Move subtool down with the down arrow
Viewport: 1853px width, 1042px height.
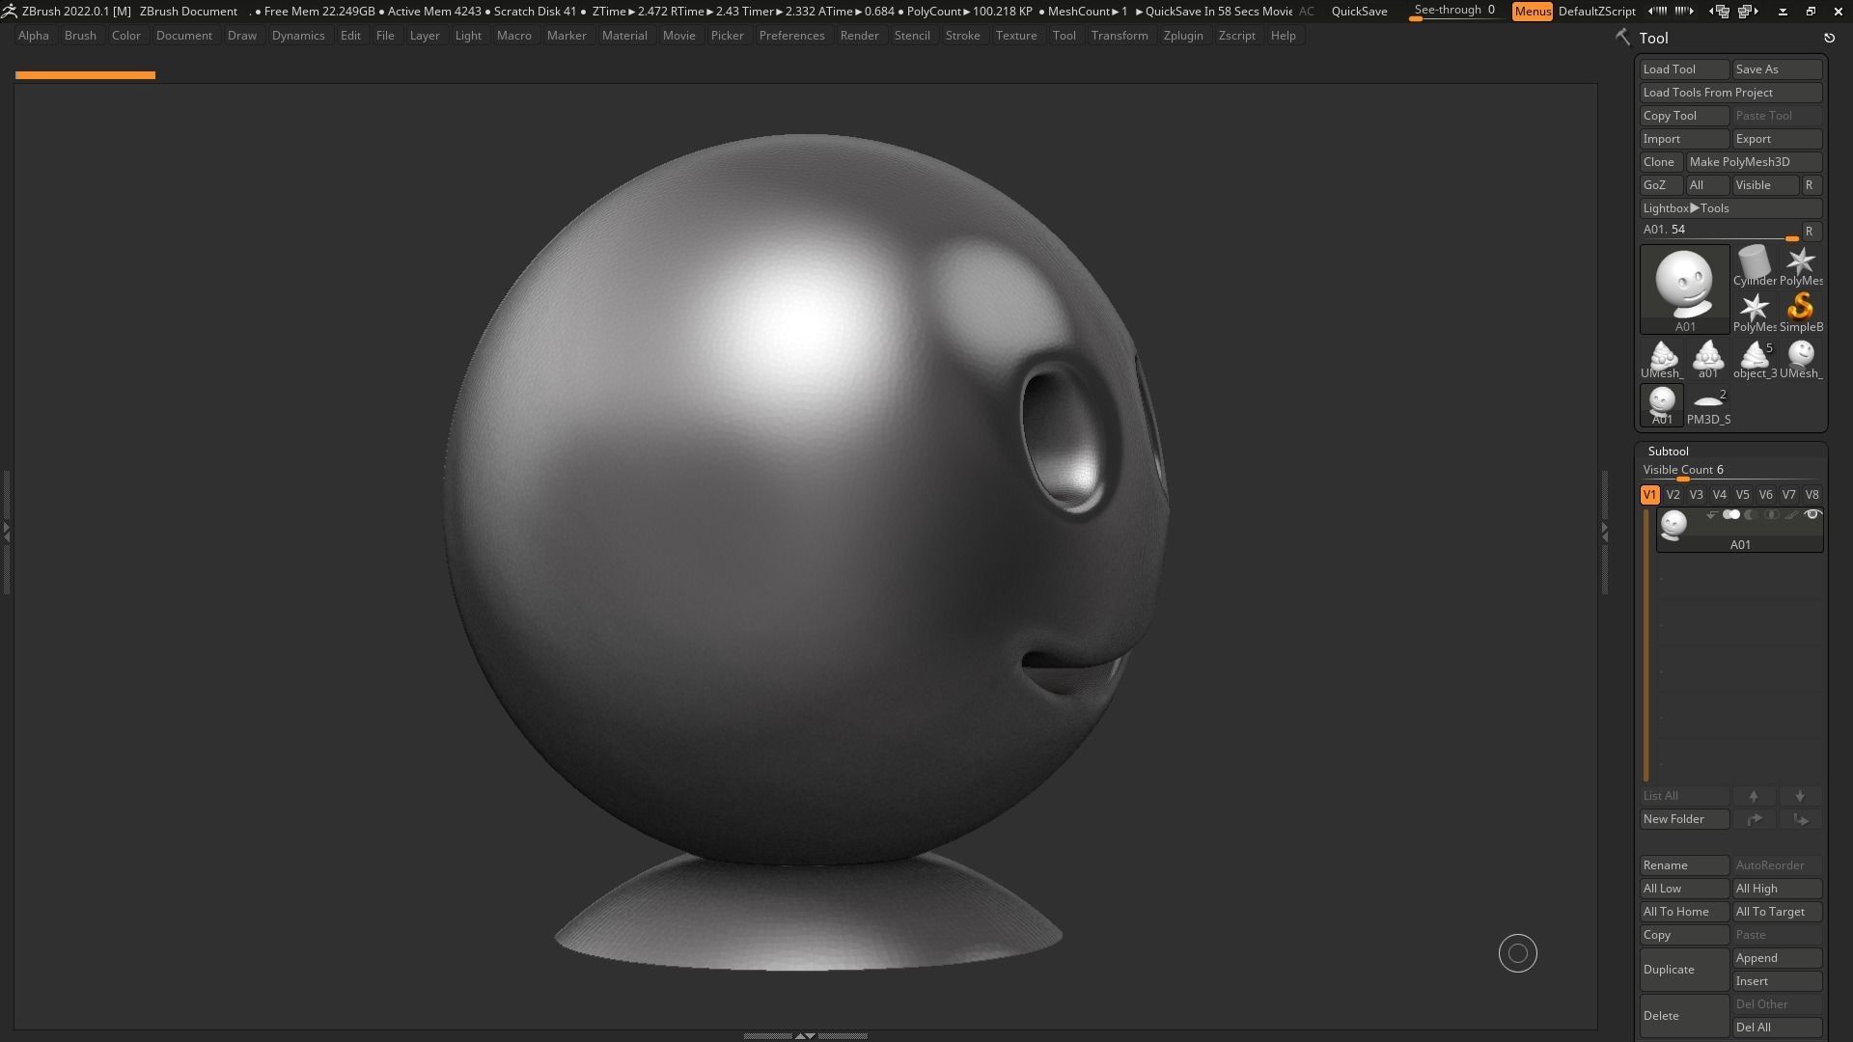point(1800,796)
